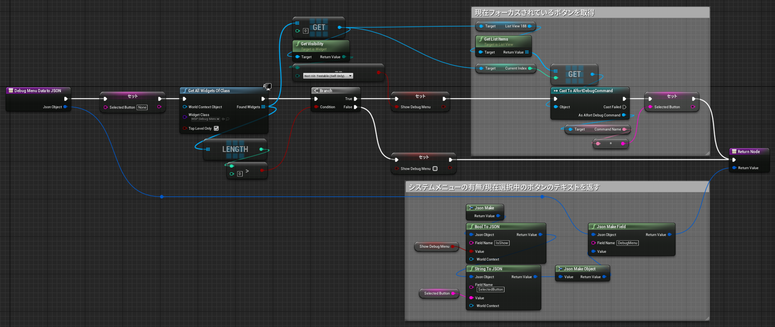Click the Return Value pin on Json Make Object
Screen dimensions: 775x327
click(604, 277)
